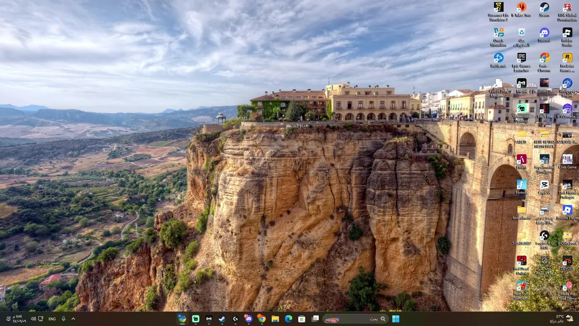579x326 pixels.
Task: Open the Medal desktop shortcut
Action: click(522, 86)
